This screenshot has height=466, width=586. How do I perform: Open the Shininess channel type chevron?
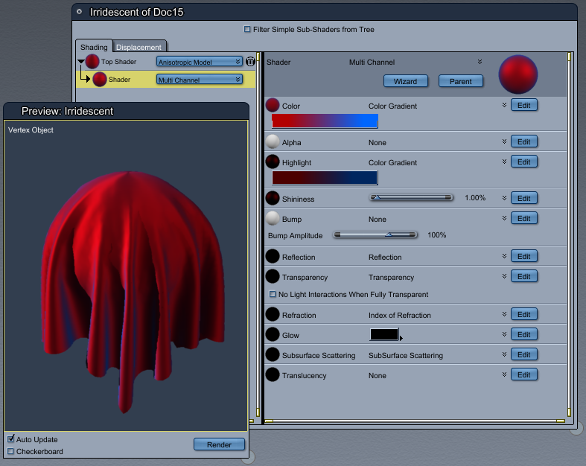pos(504,198)
